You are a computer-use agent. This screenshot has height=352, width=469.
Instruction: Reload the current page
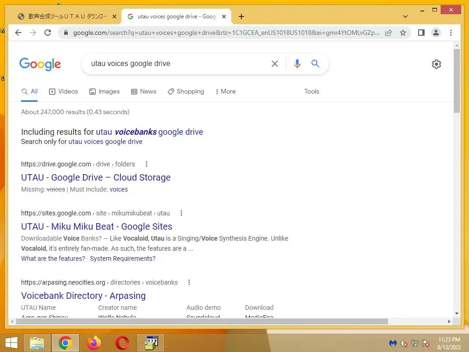tap(48, 33)
